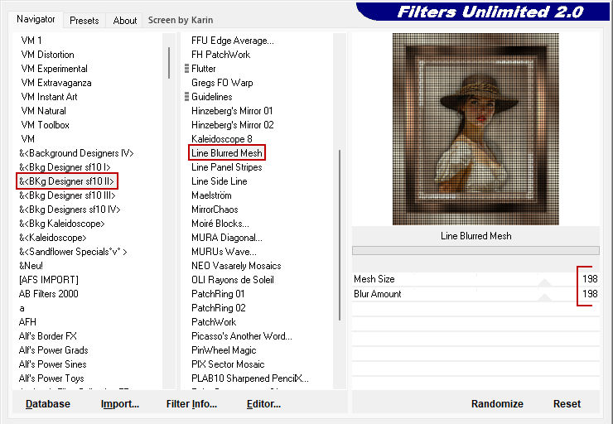Click the category list scrollbar
The height and width of the screenshot is (424, 613).
(x=169, y=62)
